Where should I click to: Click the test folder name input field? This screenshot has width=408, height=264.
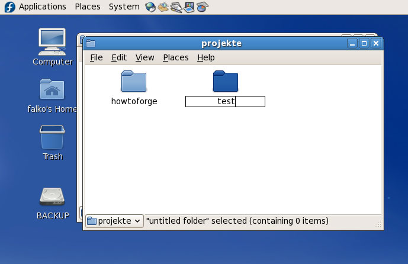(226, 101)
